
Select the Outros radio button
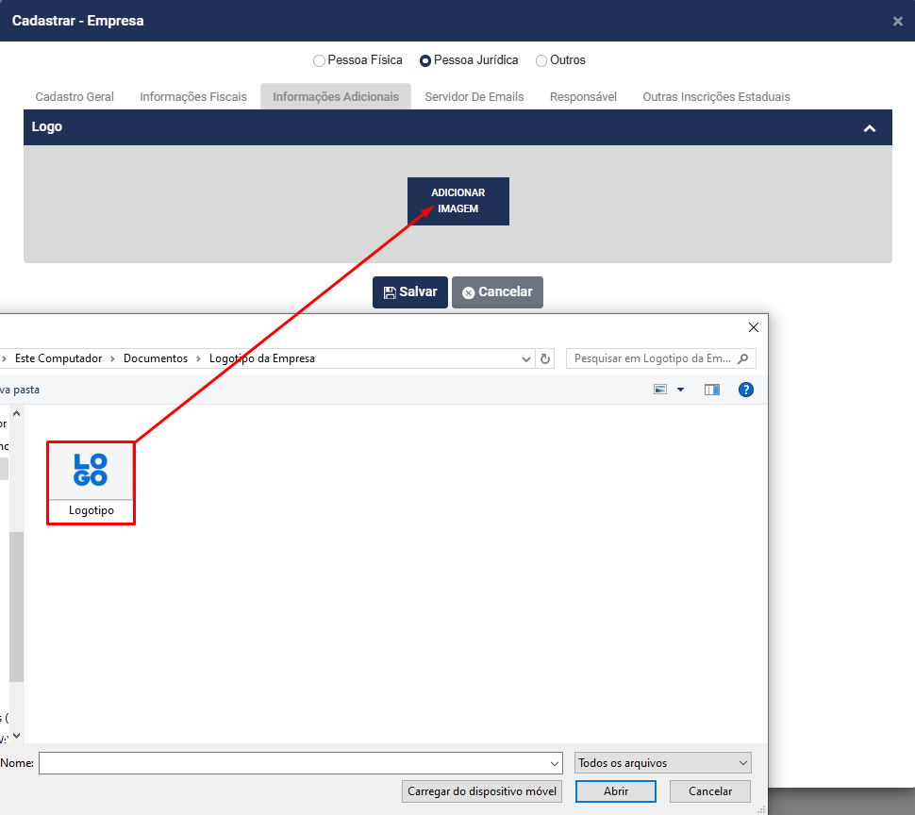coord(541,60)
